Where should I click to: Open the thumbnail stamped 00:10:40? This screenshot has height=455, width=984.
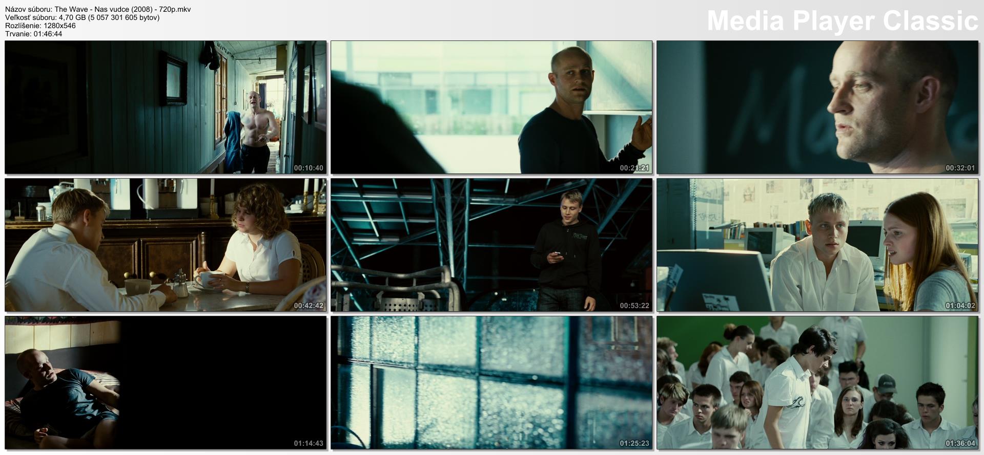(x=166, y=107)
